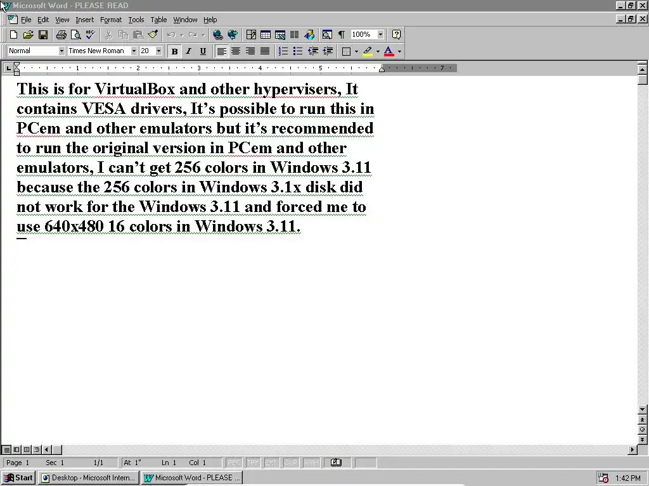Expand the Font Color options arrow
This screenshot has height=486, width=649.
click(x=399, y=51)
